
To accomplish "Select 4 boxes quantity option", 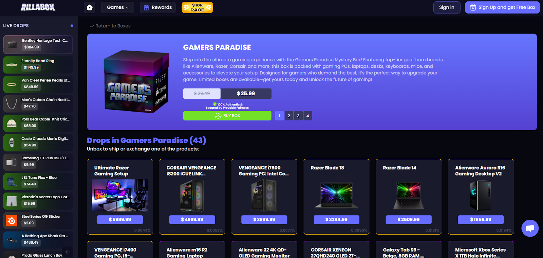I will (x=308, y=116).
